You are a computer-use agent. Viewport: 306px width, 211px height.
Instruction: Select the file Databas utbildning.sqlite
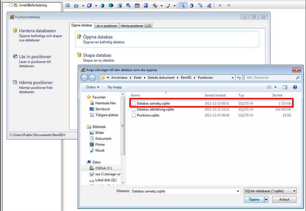(x=211, y=109)
